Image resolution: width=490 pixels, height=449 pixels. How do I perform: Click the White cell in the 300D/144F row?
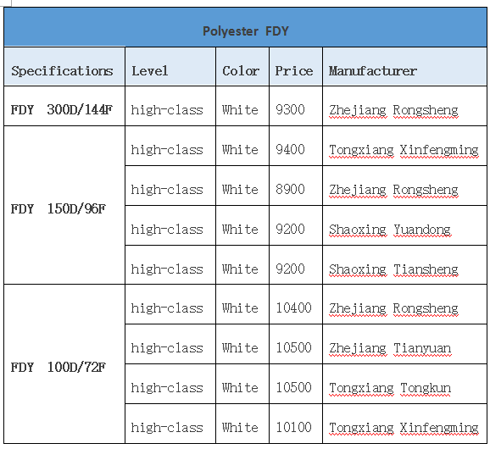[x=242, y=106]
